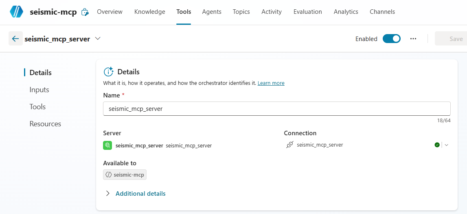Screen dimensions: 467x214
Task: Select Tools in the side navigation
Action: (x=37, y=107)
